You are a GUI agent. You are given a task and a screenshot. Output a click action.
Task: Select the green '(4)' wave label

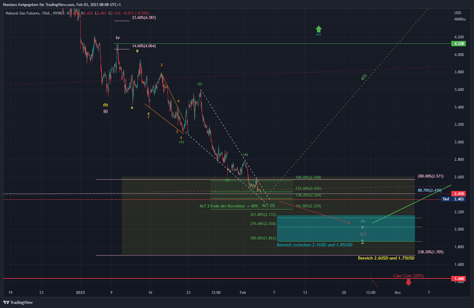pos(245,155)
